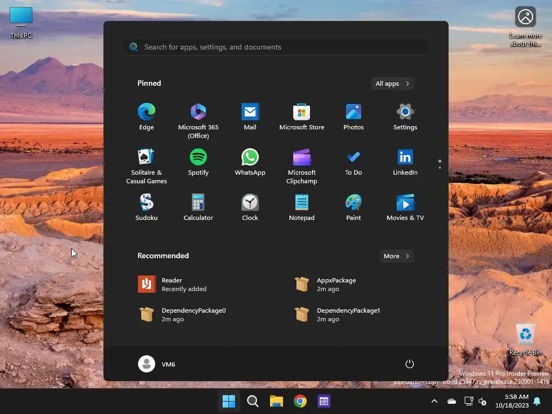Image resolution: width=552 pixels, height=414 pixels.
Task: Launch Movies & TV
Action: [x=405, y=208]
